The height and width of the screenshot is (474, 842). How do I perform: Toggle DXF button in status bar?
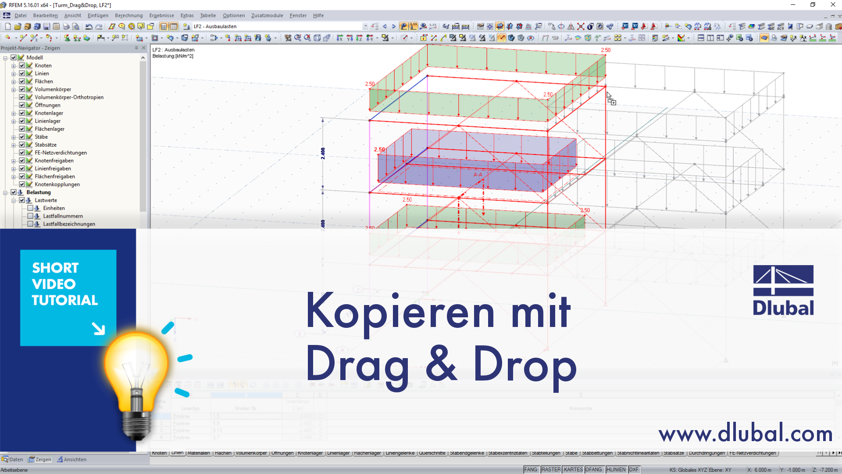click(x=634, y=470)
